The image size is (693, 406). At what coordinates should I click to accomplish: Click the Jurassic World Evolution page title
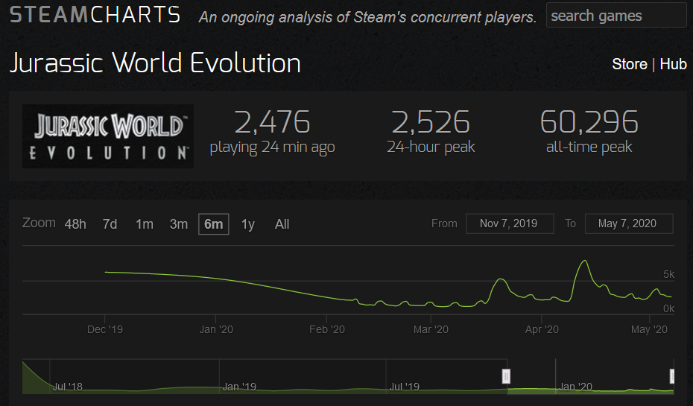[x=155, y=63]
